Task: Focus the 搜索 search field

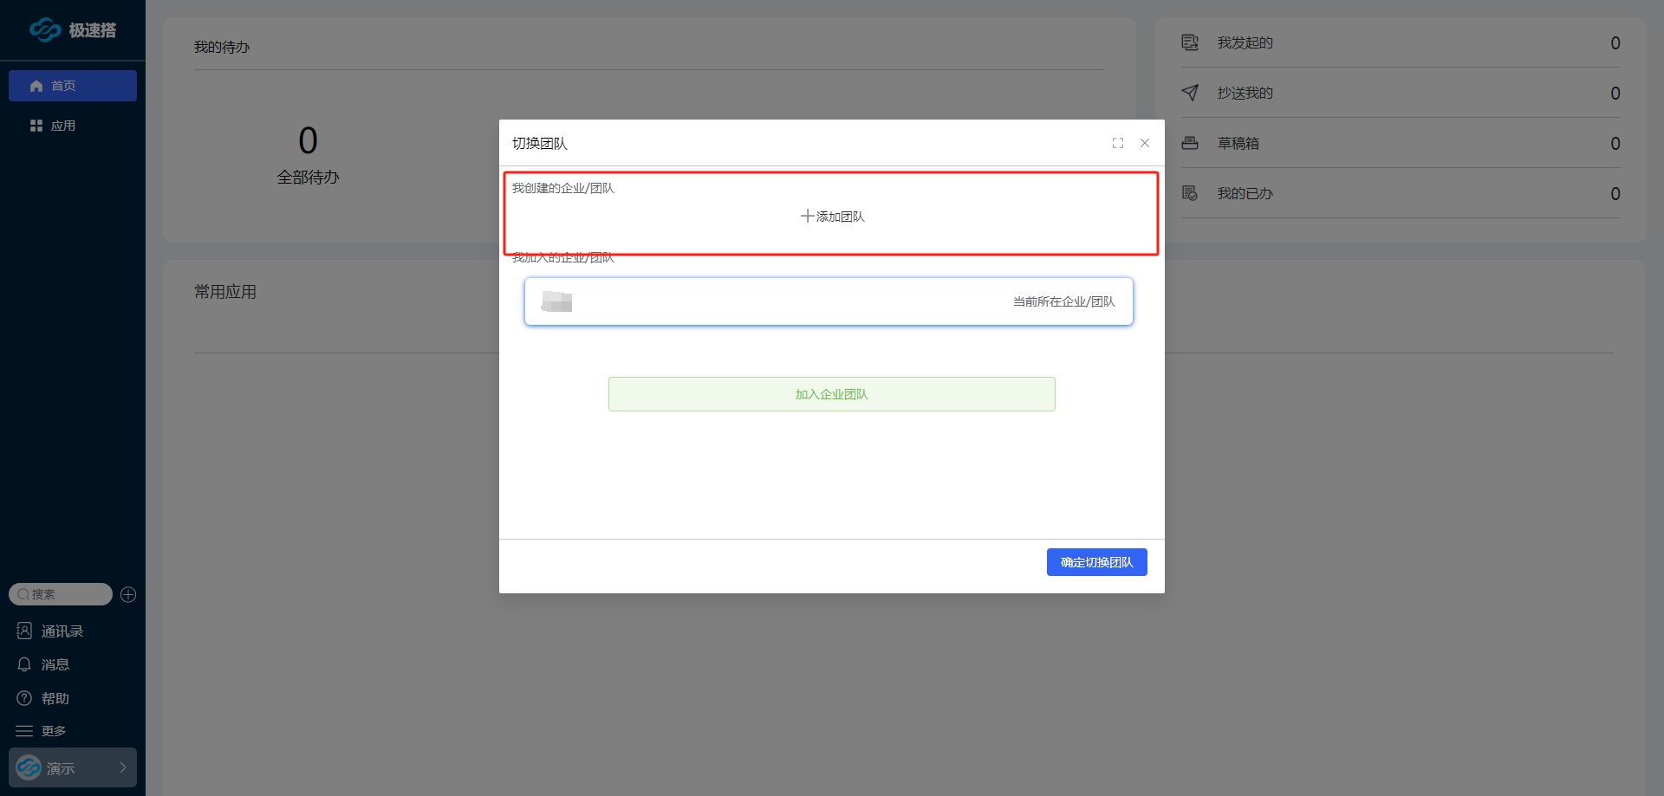Action: (x=65, y=594)
